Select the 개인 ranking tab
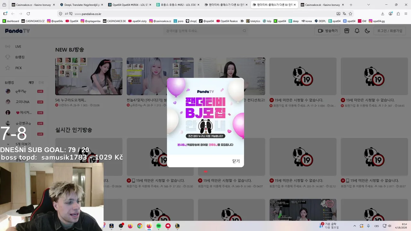Viewport: 411px width, 231px height. point(31,82)
